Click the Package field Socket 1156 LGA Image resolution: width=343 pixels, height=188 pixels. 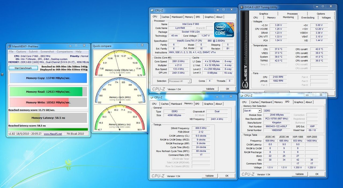(x=190, y=32)
